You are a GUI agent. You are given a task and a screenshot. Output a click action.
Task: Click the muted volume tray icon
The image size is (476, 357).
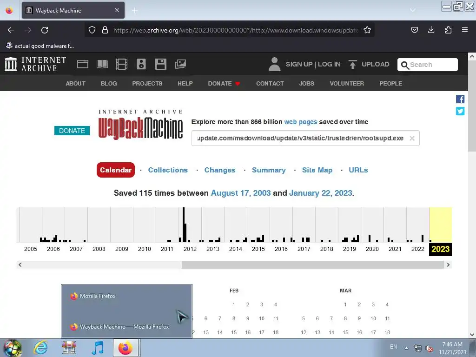click(x=429, y=349)
